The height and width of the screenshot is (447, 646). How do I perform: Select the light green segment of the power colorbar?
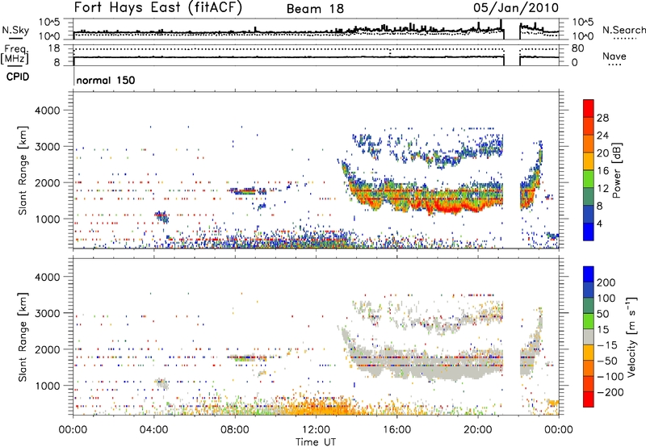(589, 179)
